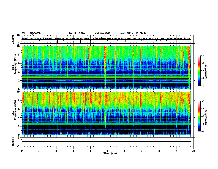Click the "6" kHz tick on ch.1 spectrogram axis

(19, 64)
